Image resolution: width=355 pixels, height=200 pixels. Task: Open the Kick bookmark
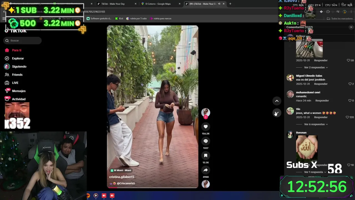(x=119, y=19)
